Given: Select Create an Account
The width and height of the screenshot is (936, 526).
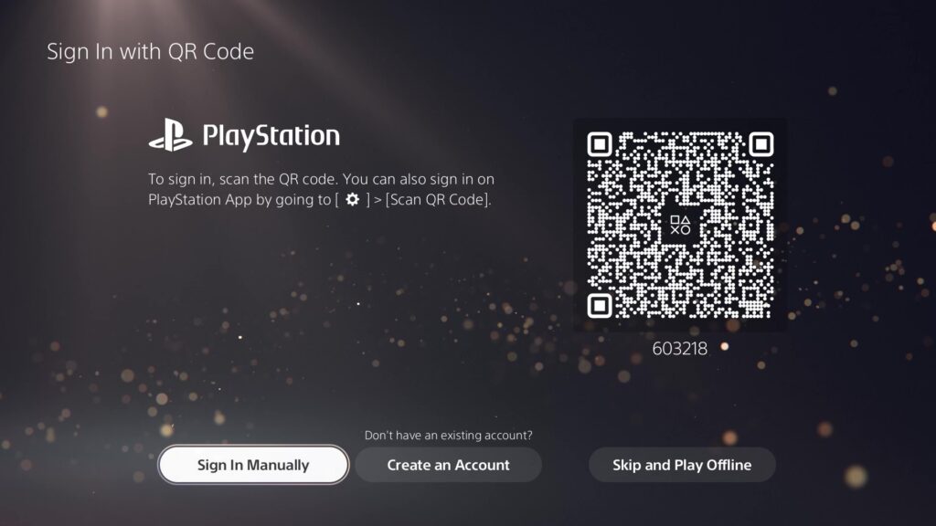Looking at the screenshot, I should (448, 465).
